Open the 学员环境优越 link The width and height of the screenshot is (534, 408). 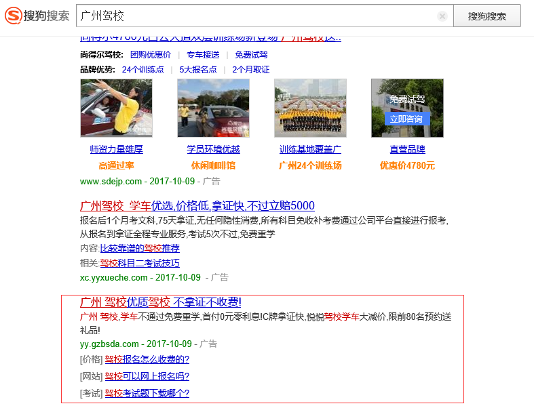click(213, 149)
